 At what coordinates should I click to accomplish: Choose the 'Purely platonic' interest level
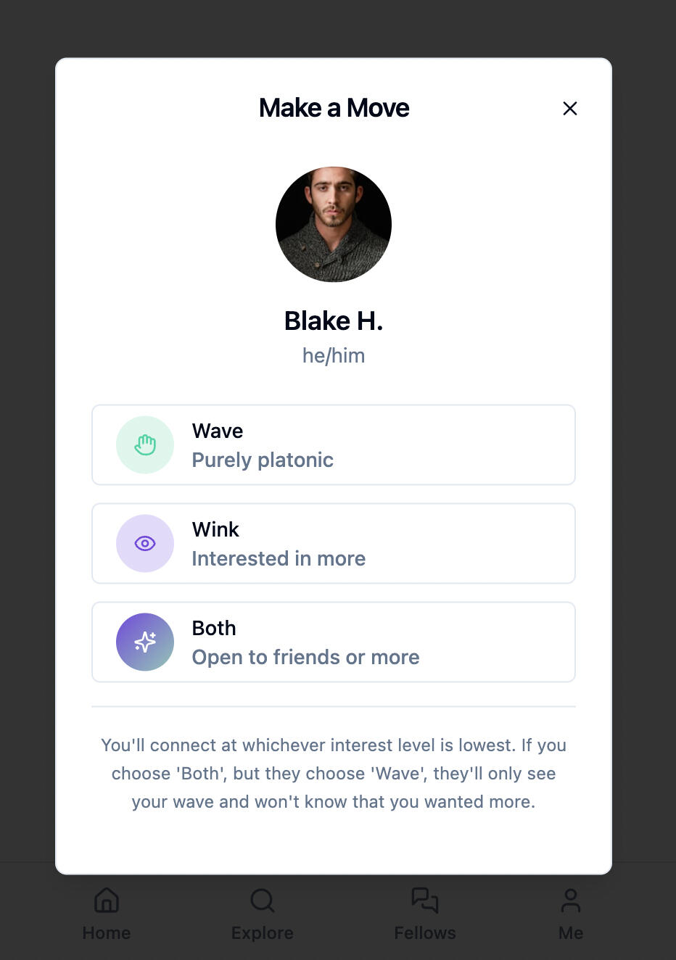click(263, 460)
